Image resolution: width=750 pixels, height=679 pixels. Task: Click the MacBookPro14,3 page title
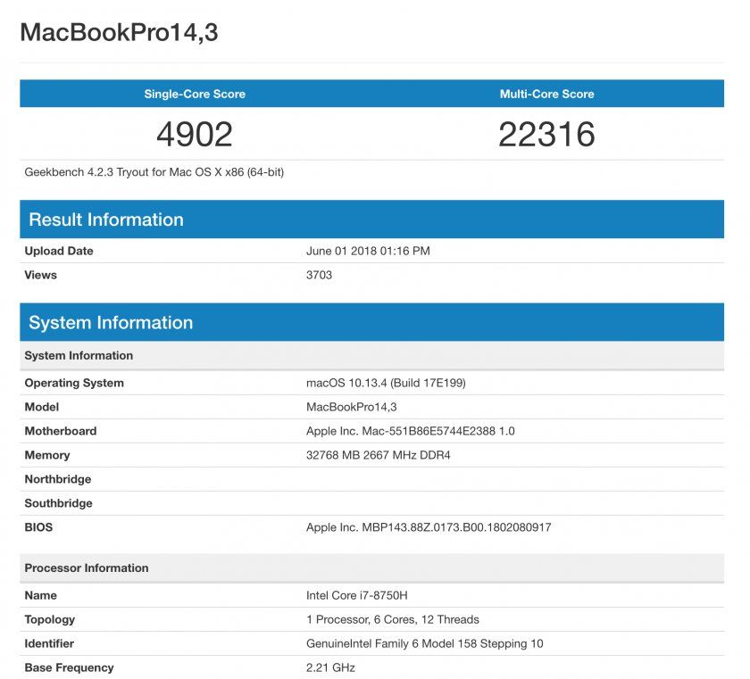click(x=107, y=31)
